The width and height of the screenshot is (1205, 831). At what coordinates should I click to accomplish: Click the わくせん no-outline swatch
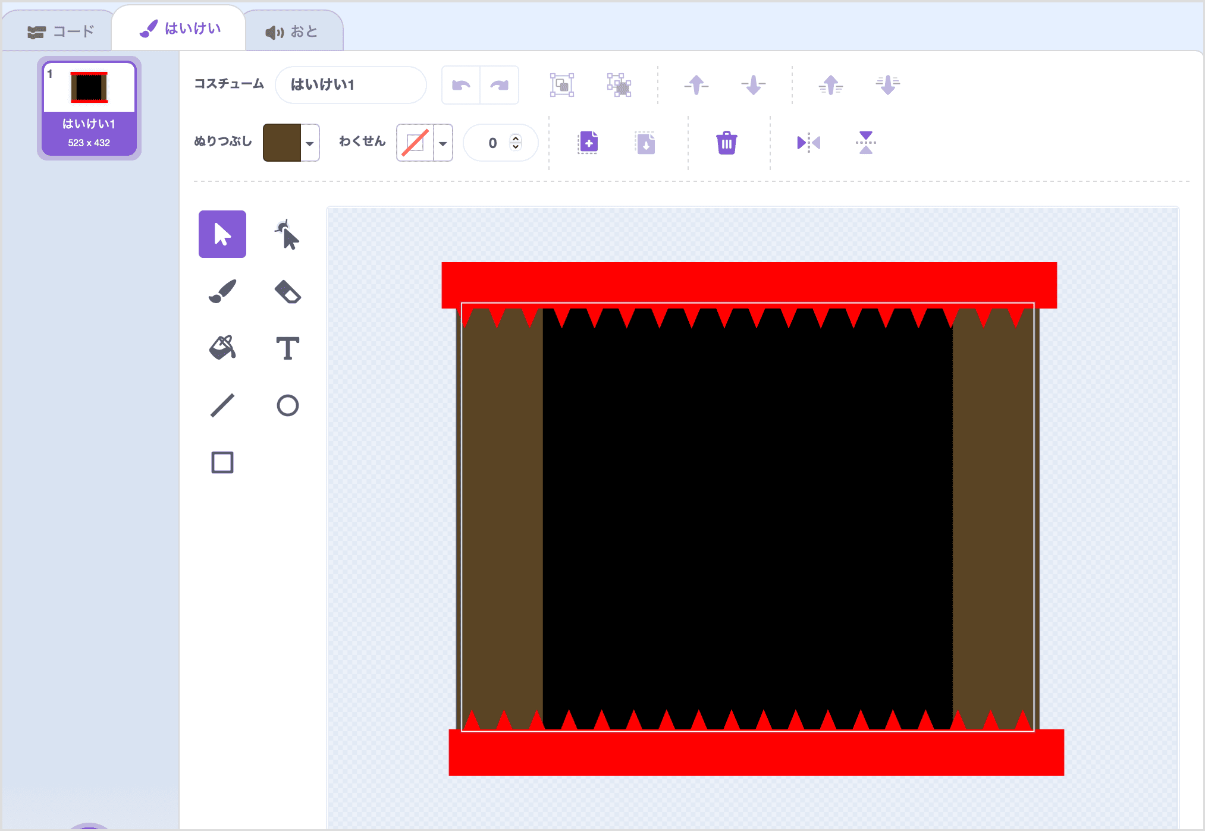click(x=415, y=143)
